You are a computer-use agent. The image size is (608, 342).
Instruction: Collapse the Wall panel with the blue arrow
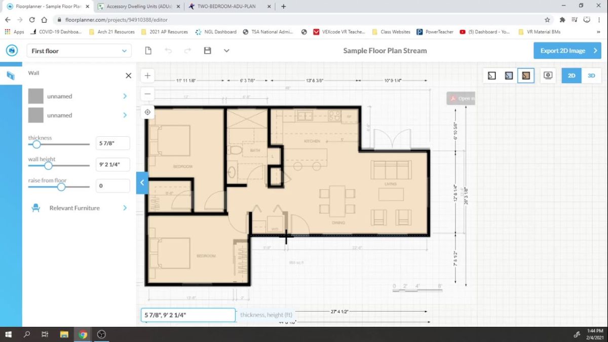(142, 183)
